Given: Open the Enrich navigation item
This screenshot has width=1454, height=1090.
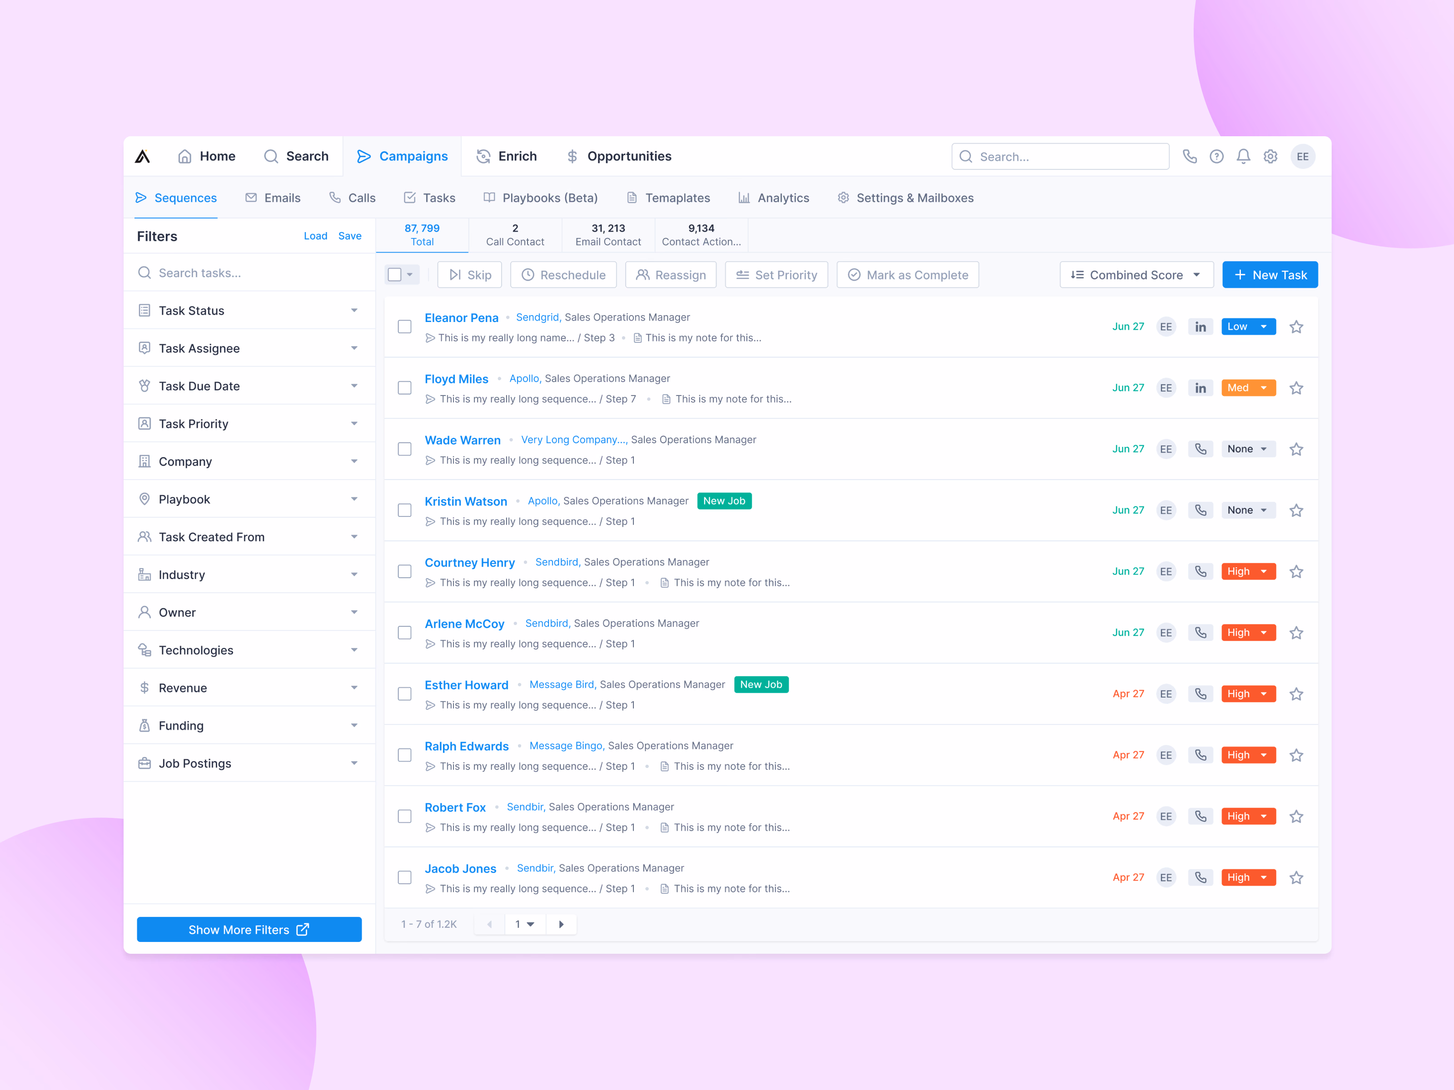Looking at the screenshot, I should point(506,156).
